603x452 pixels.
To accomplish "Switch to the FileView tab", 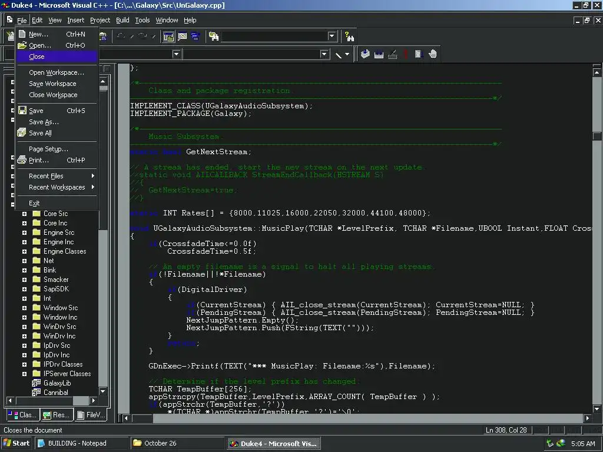I will [91, 415].
